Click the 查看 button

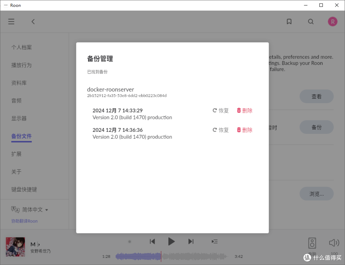pyautogui.click(x=317, y=96)
